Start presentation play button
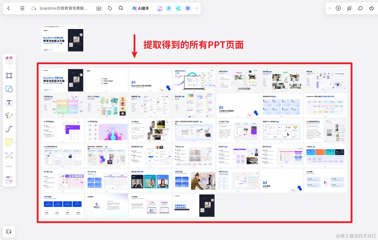The image size is (378, 240). (338, 8)
